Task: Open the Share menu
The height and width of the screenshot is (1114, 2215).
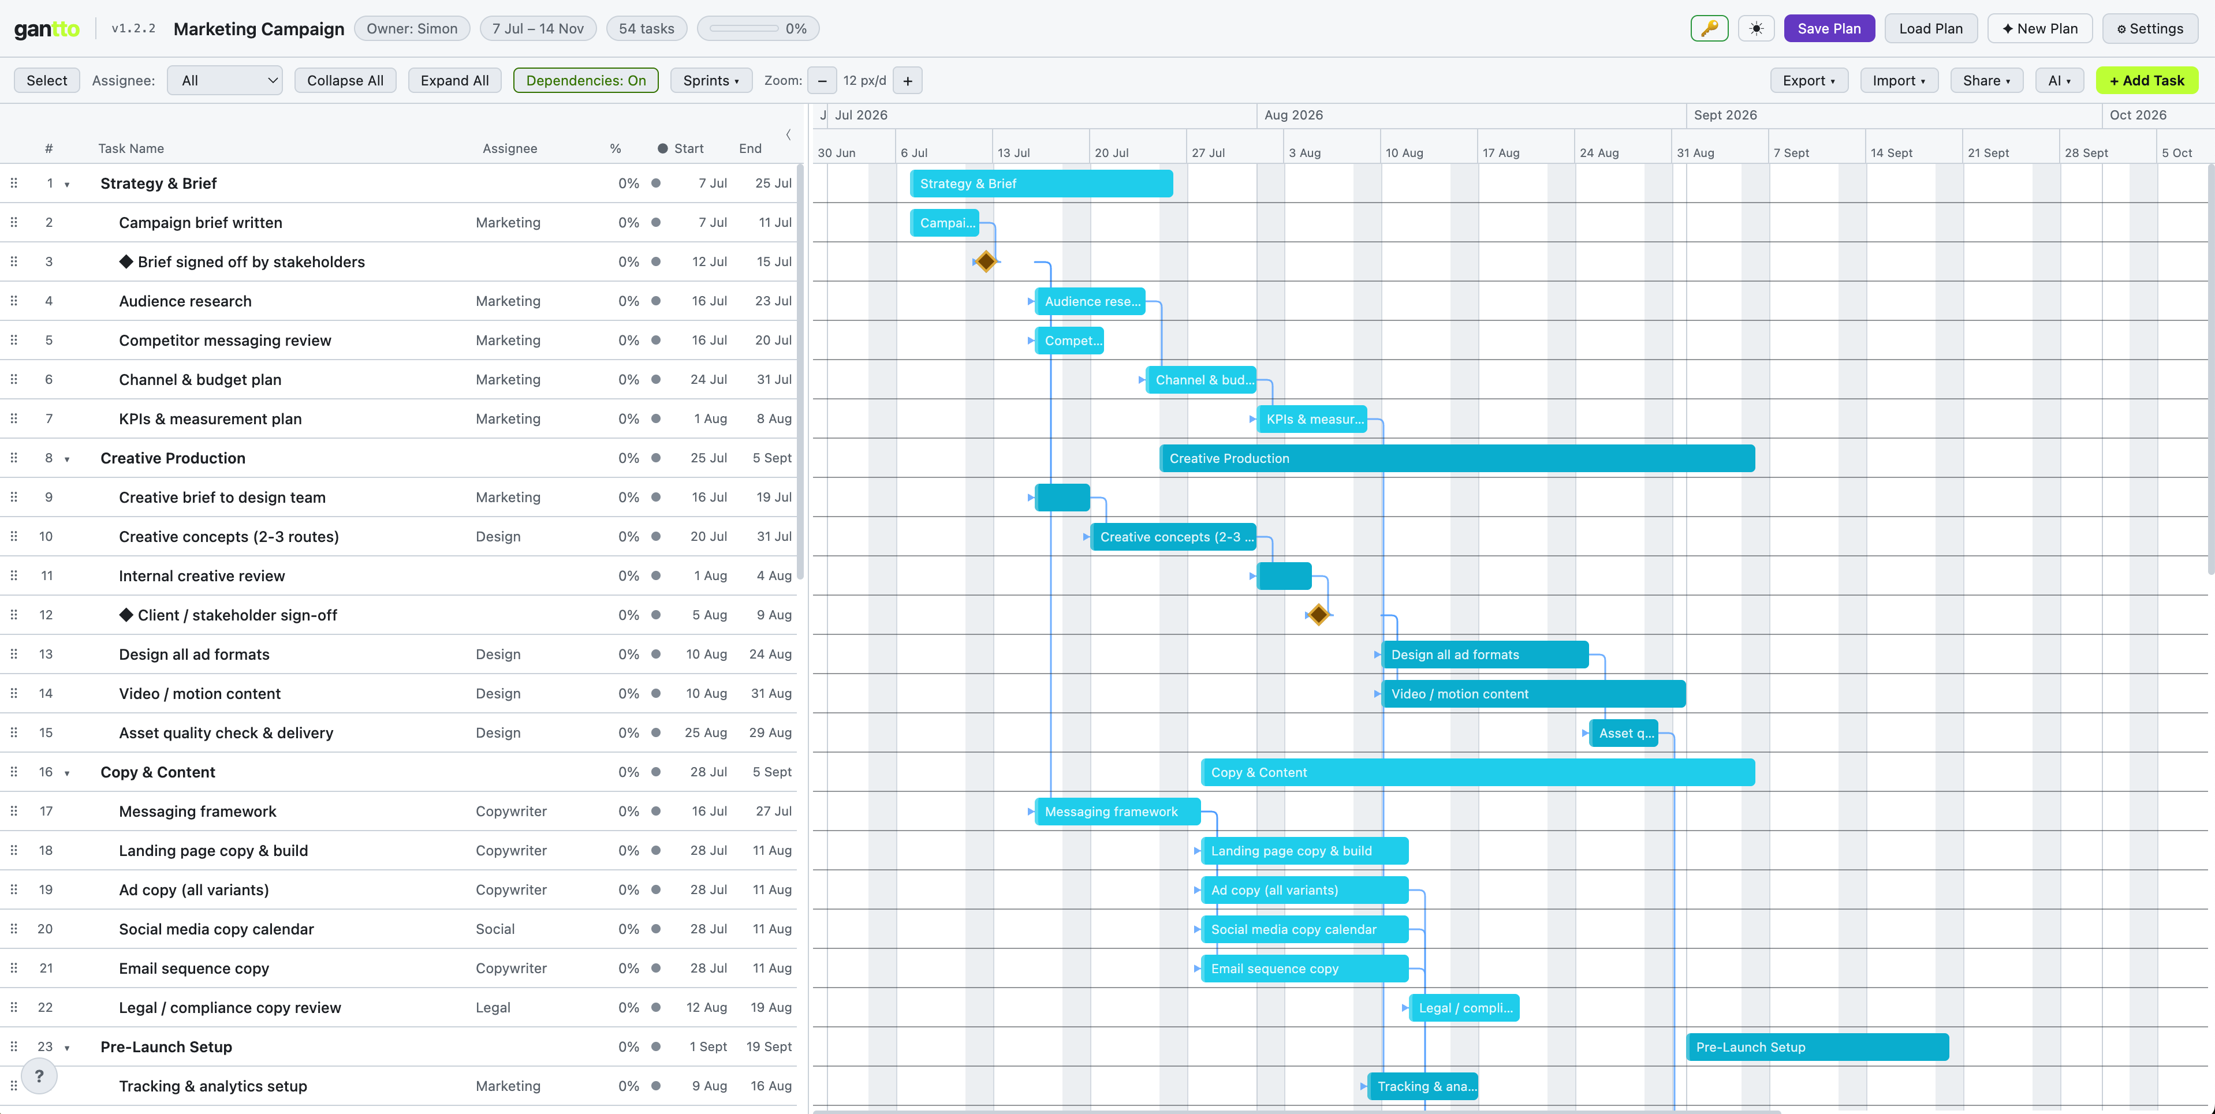Action: (x=1986, y=81)
